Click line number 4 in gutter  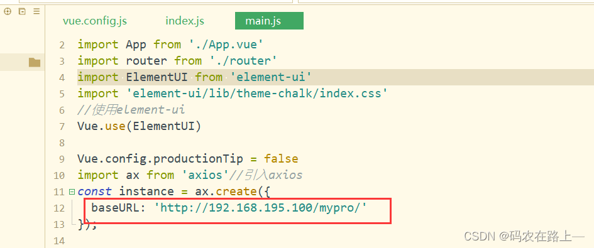click(62, 78)
